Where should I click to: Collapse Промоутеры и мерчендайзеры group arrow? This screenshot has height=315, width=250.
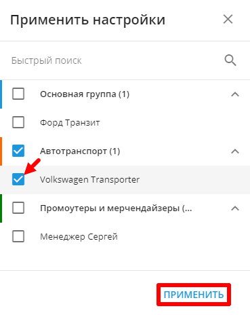(235, 208)
